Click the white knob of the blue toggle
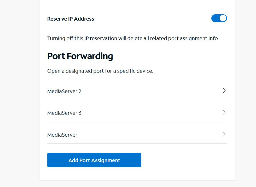 pyautogui.click(x=223, y=18)
